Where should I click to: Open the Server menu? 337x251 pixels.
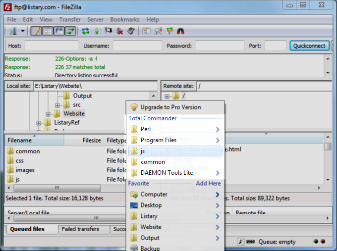(95, 19)
